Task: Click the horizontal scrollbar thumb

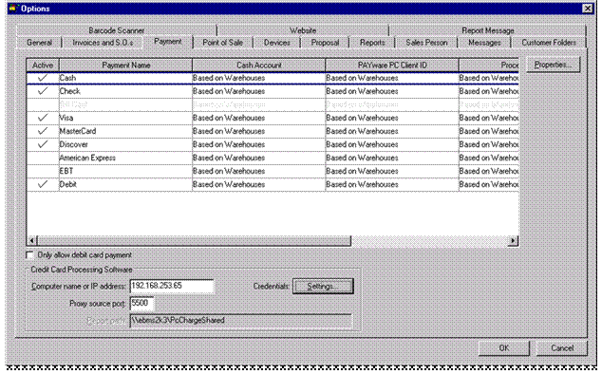Action: [194, 241]
